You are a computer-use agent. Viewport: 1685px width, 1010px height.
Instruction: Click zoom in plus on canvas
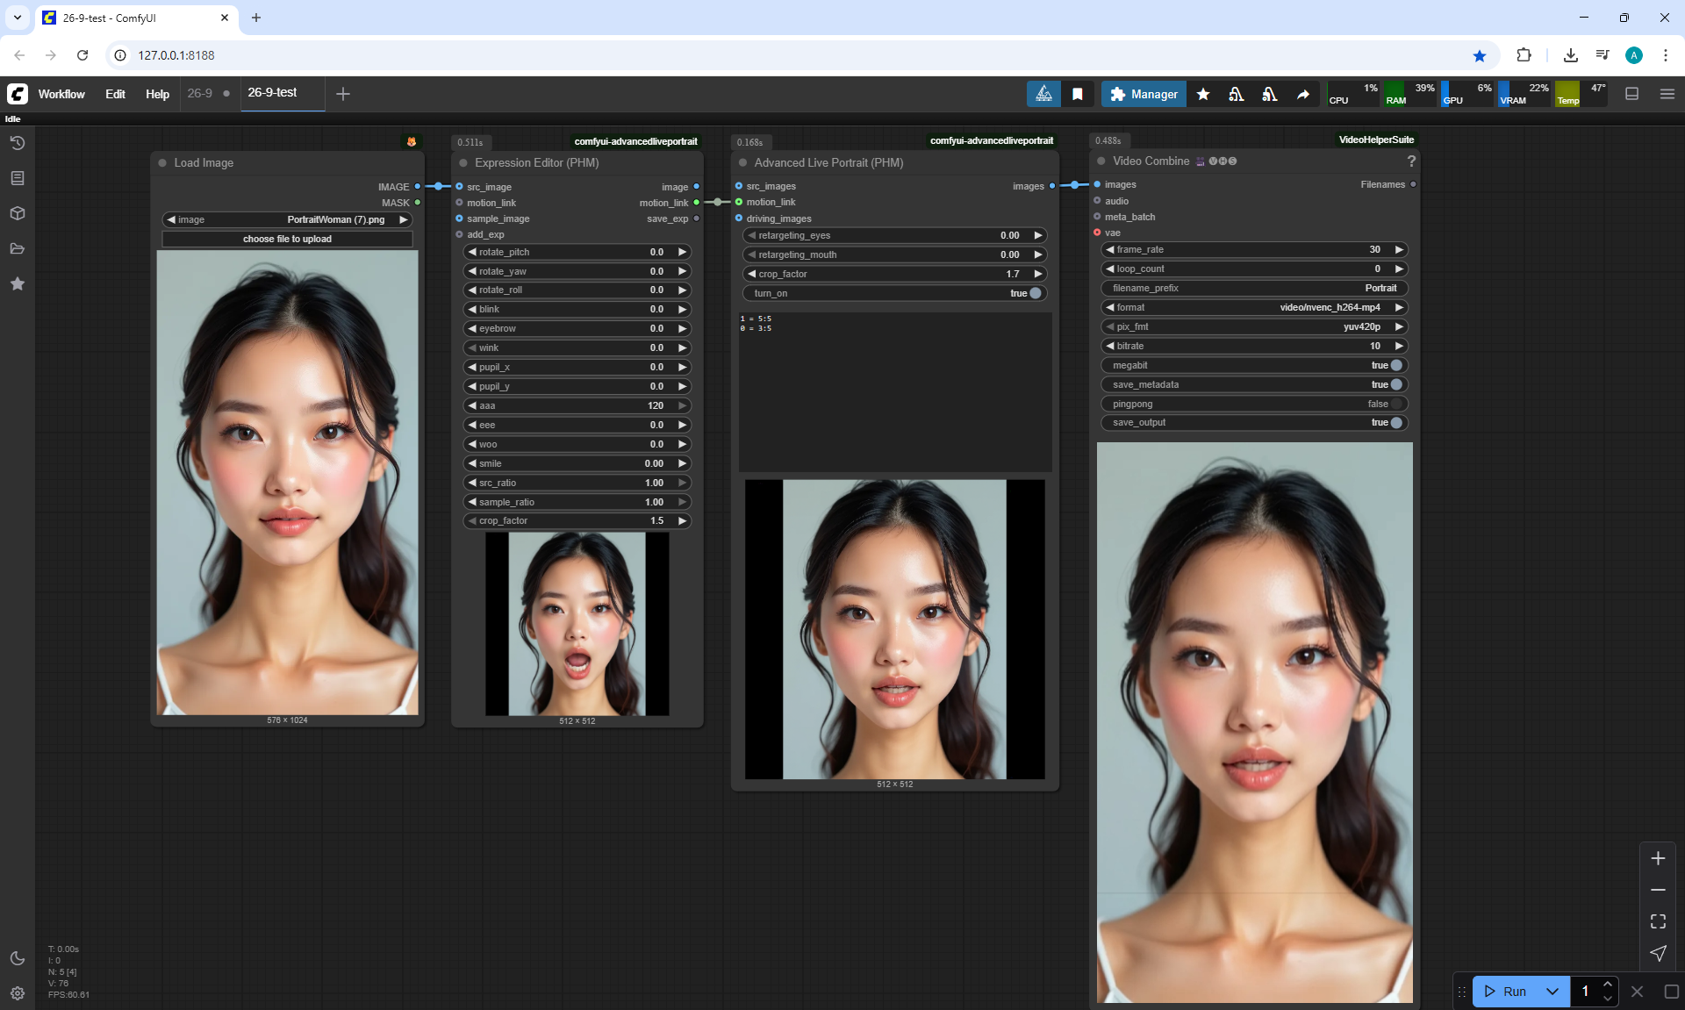point(1657,858)
